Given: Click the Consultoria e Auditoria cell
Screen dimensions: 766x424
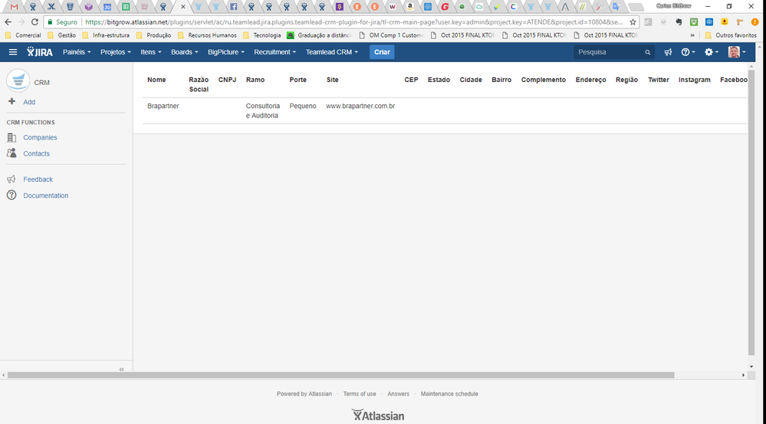Looking at the screenshot, I should [263, 111].
